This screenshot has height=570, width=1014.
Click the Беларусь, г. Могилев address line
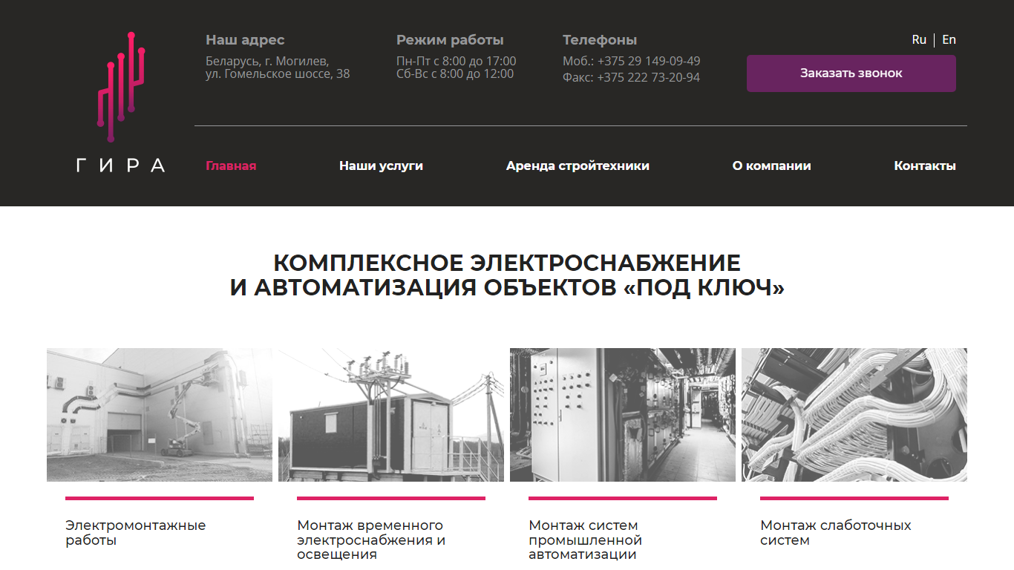point(267,61)
